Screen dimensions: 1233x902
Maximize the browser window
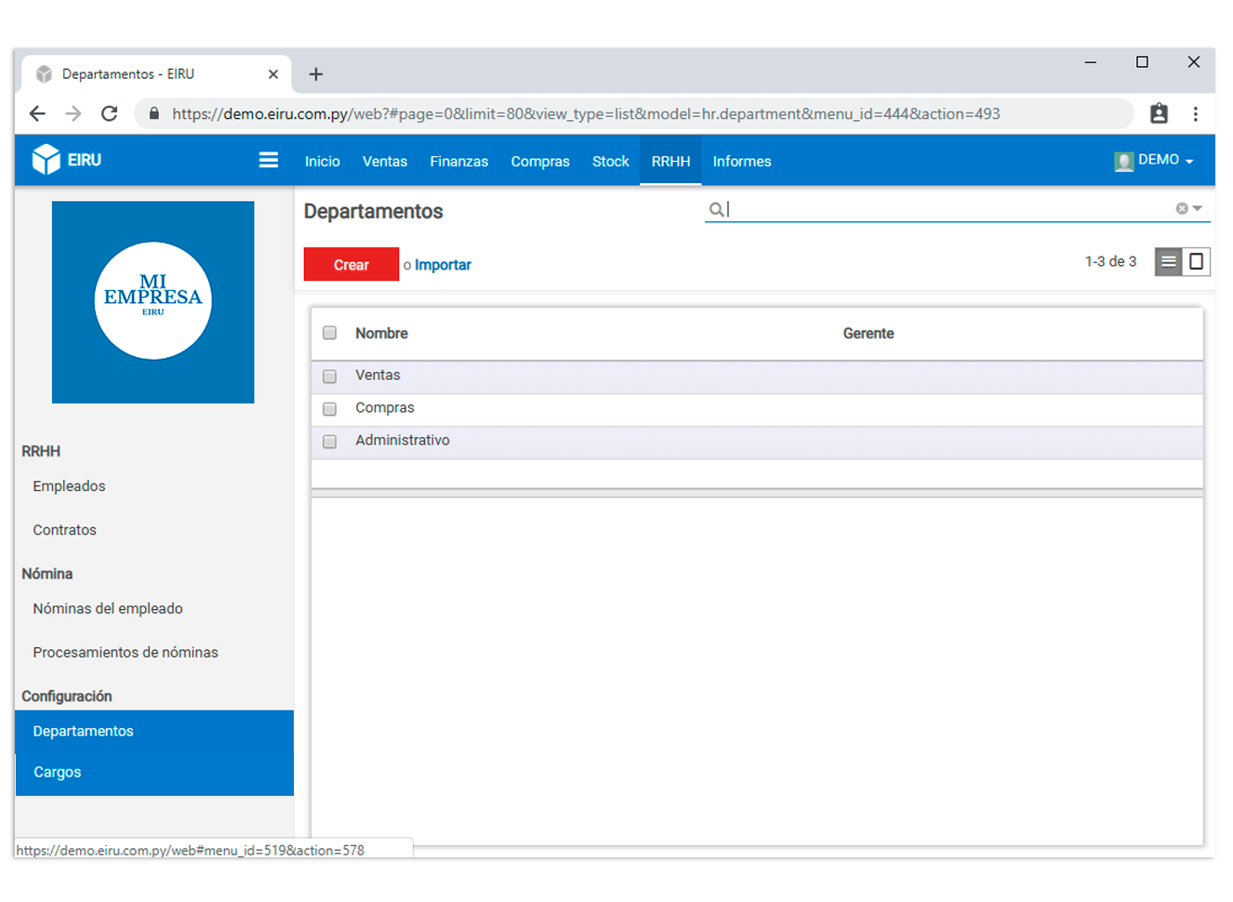[1142, 62]
